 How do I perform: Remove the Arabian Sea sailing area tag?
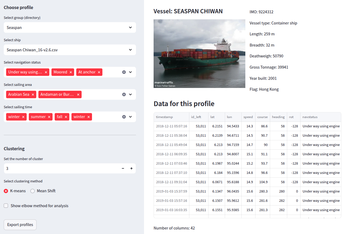pos(33,94)
